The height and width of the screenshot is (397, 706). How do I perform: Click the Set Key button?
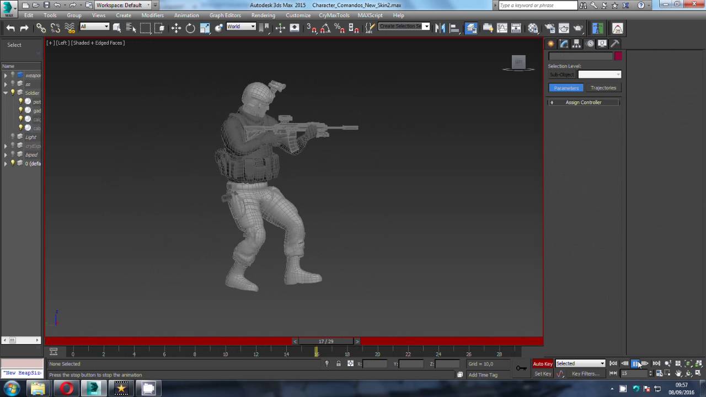tap(543, 374)
